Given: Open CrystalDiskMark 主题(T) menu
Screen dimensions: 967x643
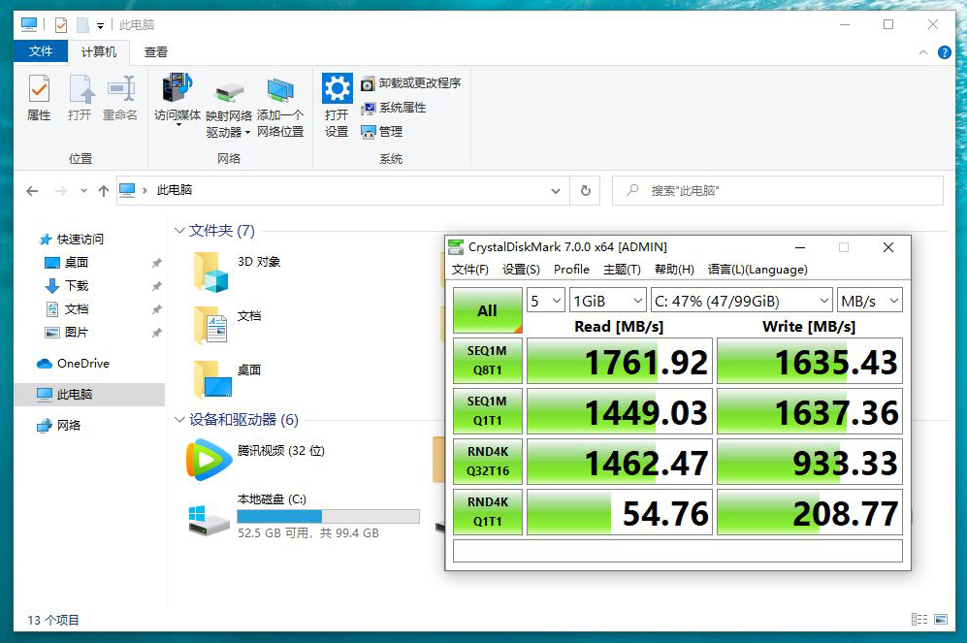Looking at the screenshot, I should (622, 270).
